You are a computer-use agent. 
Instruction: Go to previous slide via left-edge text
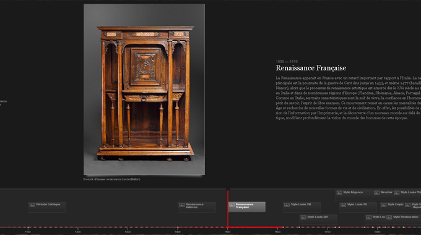click(x=3, y=103)
